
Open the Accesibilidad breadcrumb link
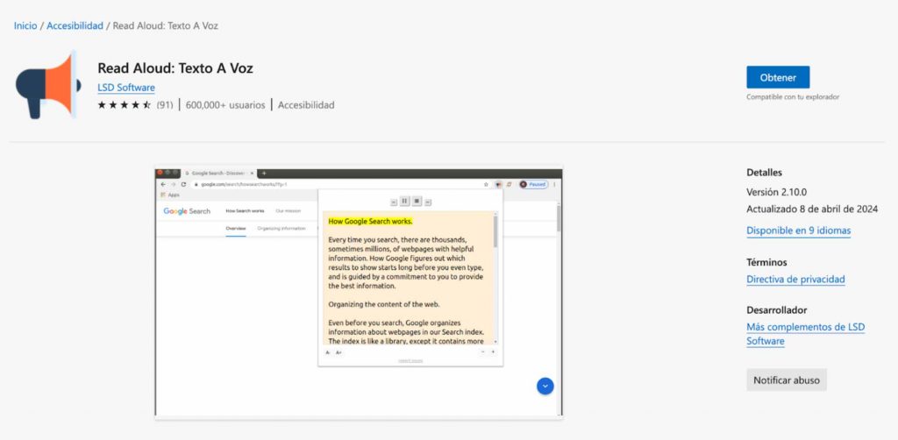pos(75,25)
